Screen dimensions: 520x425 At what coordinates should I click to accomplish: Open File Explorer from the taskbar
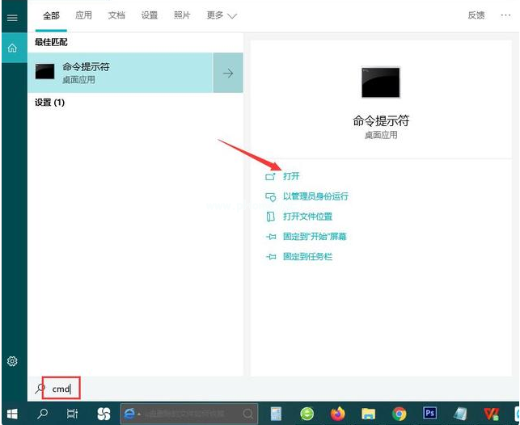pos(369,414)
